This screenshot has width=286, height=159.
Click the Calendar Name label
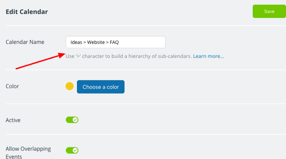pyautogui.click(x=25, y=42)
